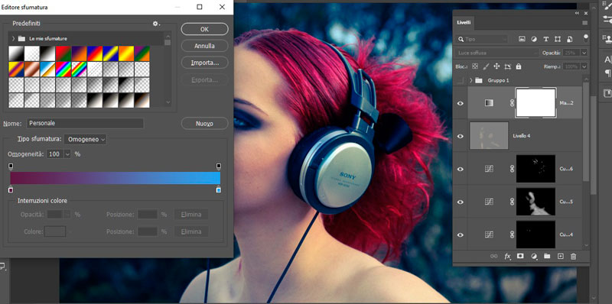Click the curves adjustment icon on Cu...6
This screenshot has width=612, height=304.
click(489, 169)
